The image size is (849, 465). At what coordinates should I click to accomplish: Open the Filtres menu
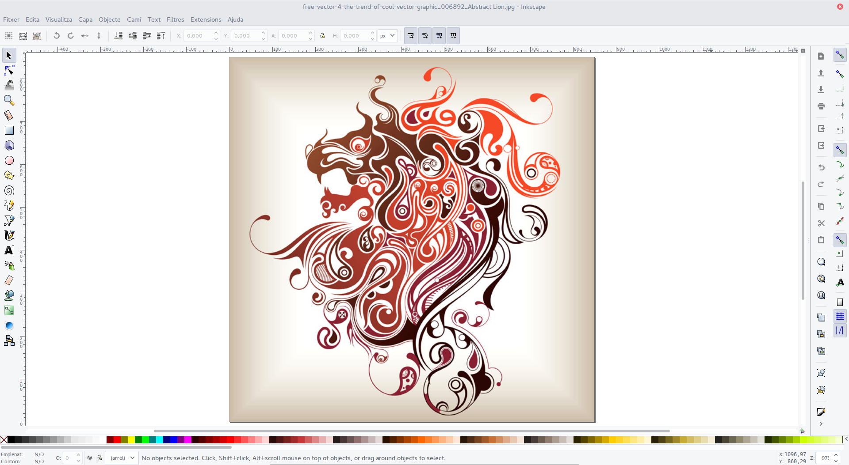[175, 19]
